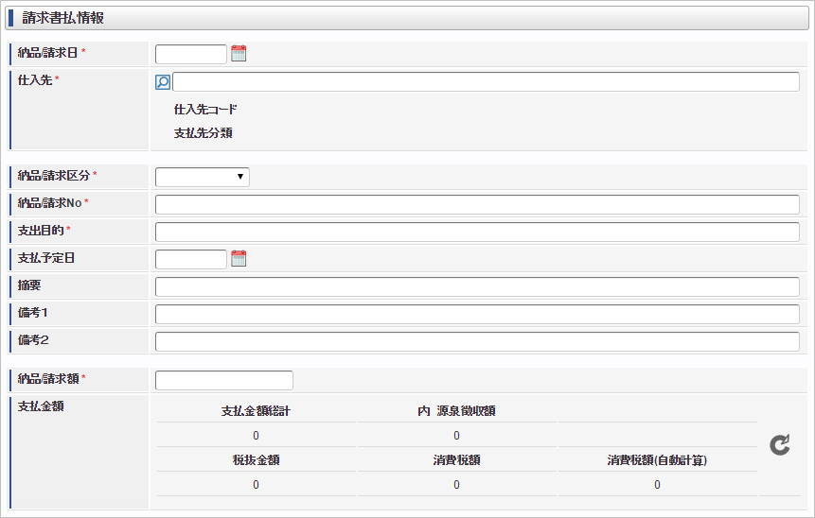815x518 pixels.
Task: Select the 支払先分類 label
Action: coord(203,133)
